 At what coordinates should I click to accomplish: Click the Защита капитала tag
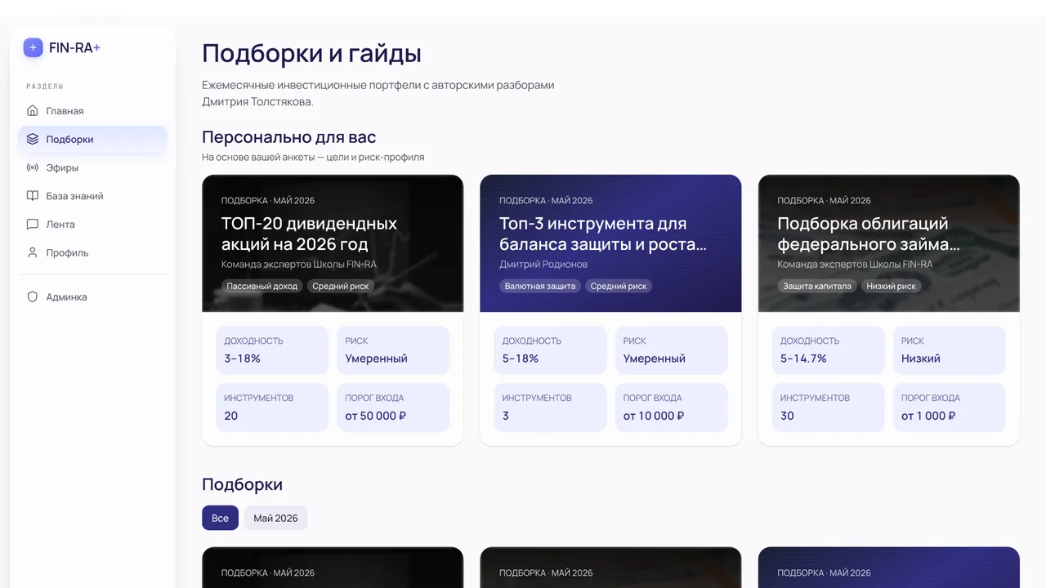click(817, 286)
